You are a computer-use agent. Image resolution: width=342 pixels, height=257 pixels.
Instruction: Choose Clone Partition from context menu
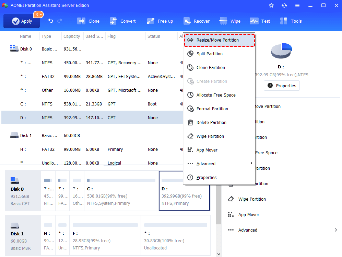pyautogui.click(x=219, y=68)
